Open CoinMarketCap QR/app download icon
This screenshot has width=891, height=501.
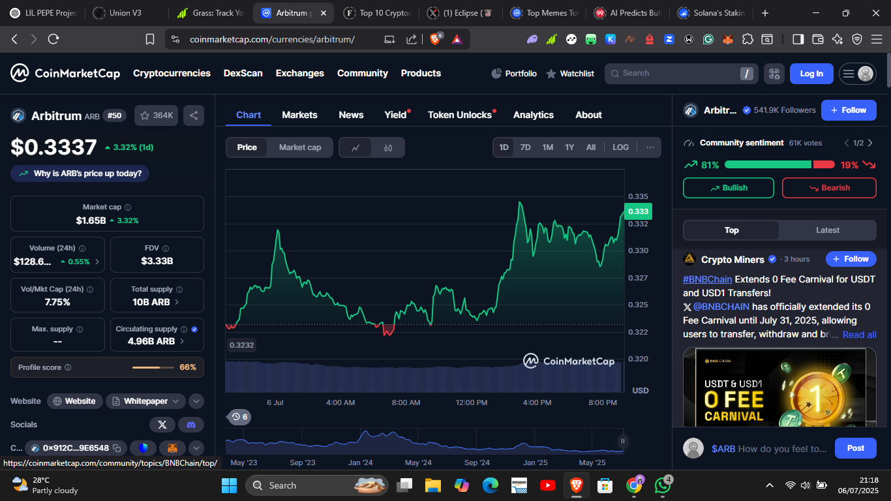click(x=774, y=74)
